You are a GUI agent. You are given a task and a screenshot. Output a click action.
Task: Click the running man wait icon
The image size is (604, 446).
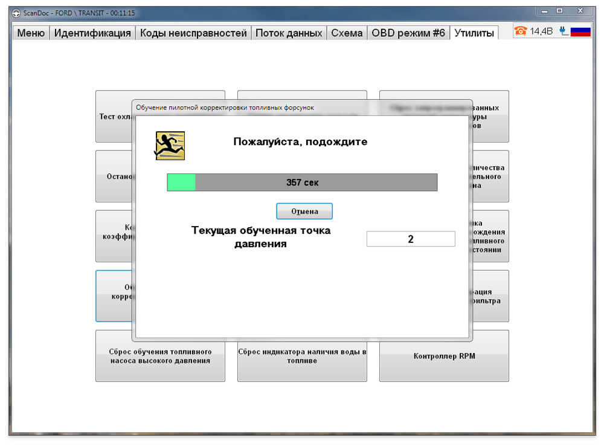170,145
